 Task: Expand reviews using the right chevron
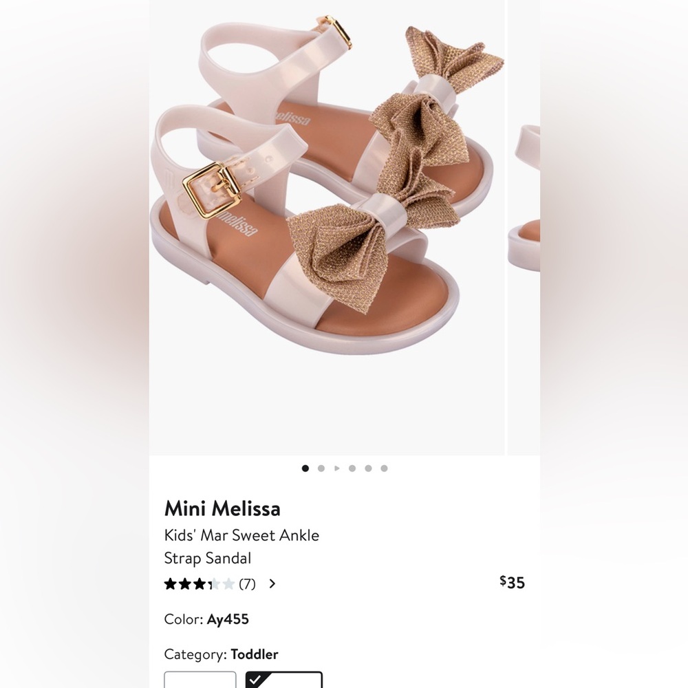point(272,583)
